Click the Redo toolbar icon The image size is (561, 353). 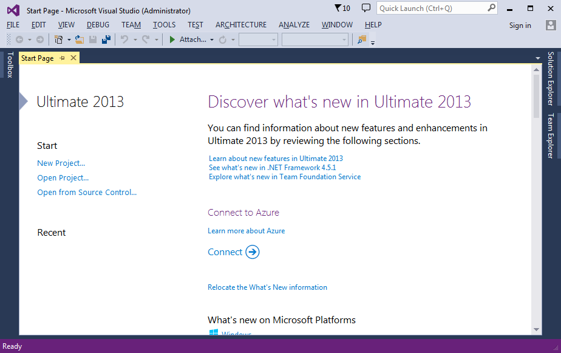146,39
